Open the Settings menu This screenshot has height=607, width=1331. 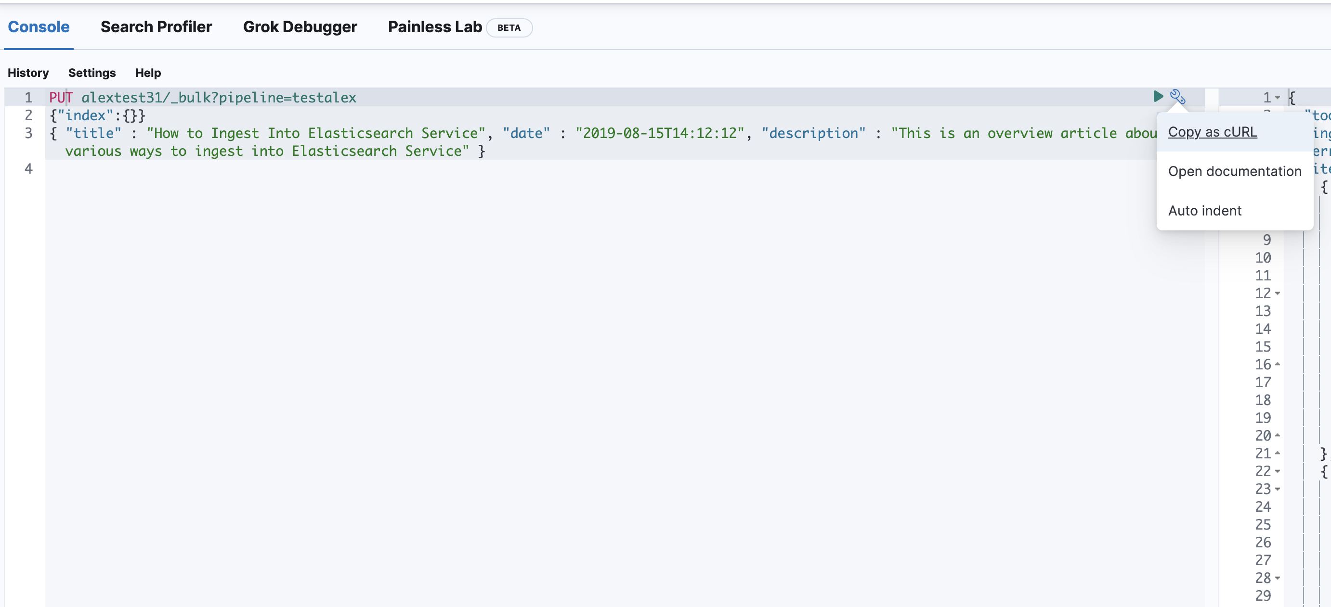click(x=92, y=73)
